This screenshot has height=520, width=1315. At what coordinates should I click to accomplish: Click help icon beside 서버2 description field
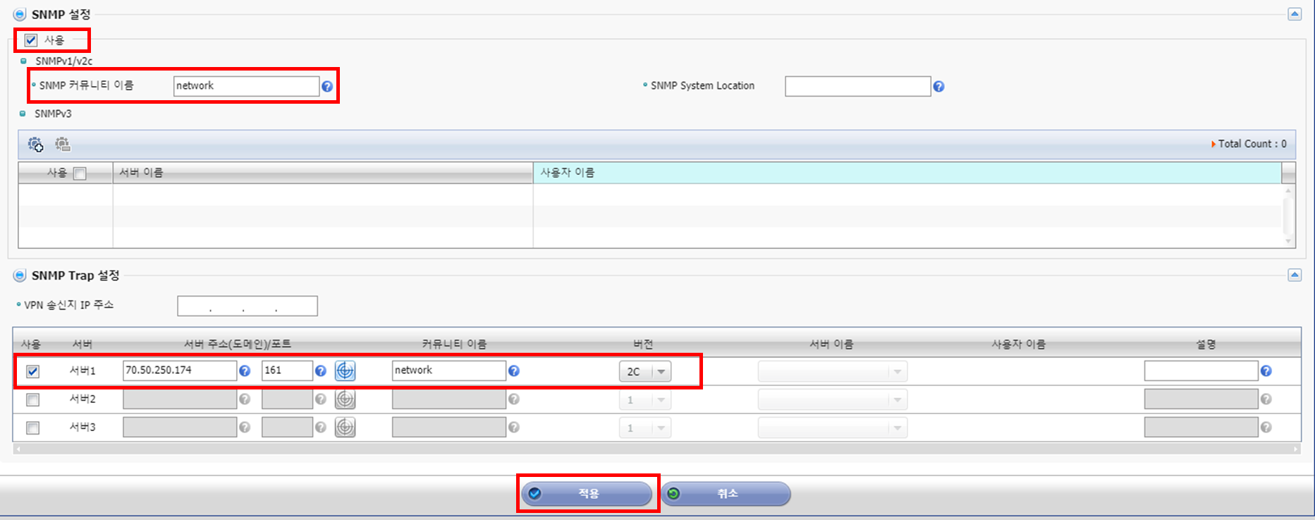1266,399
